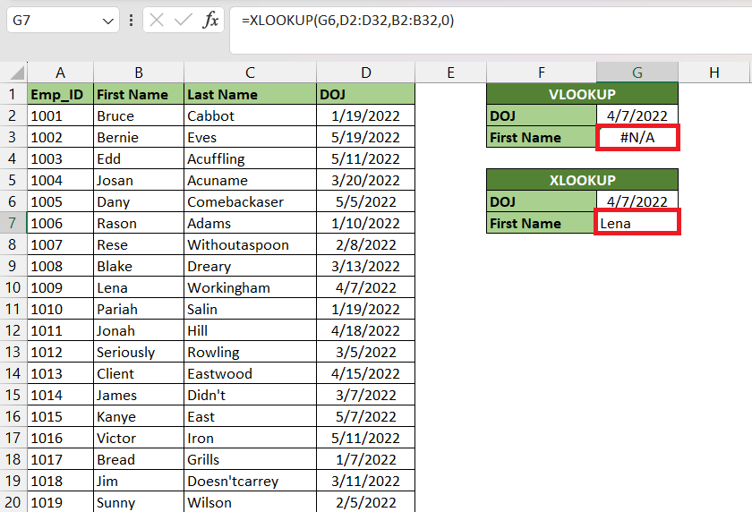The image size is (752, 512).
Task: Select the Lena result cell in column G
Action: pyautogui.click(x=637, y=223)
